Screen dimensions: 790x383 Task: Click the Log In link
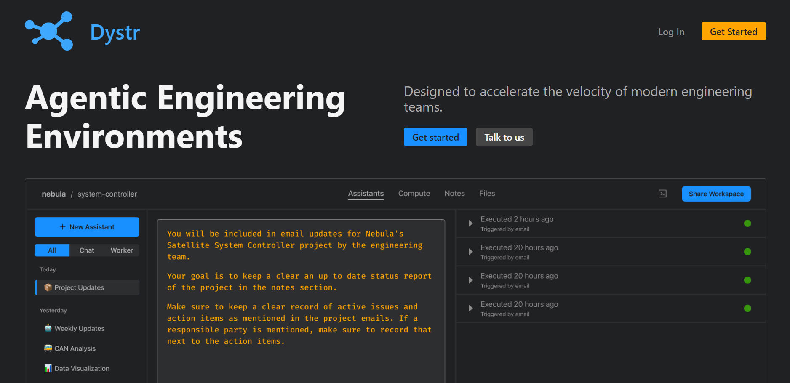[671, 32]
